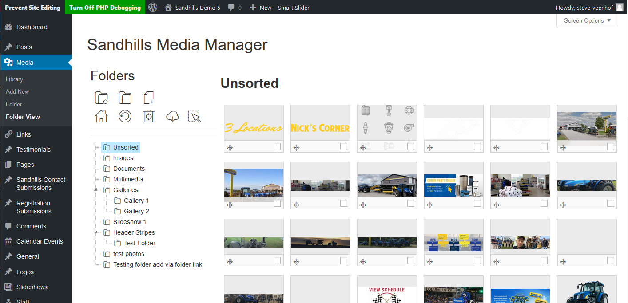Select the Gallery 2 folder
This screenshot has width=628, height=303.
point(132,211)
